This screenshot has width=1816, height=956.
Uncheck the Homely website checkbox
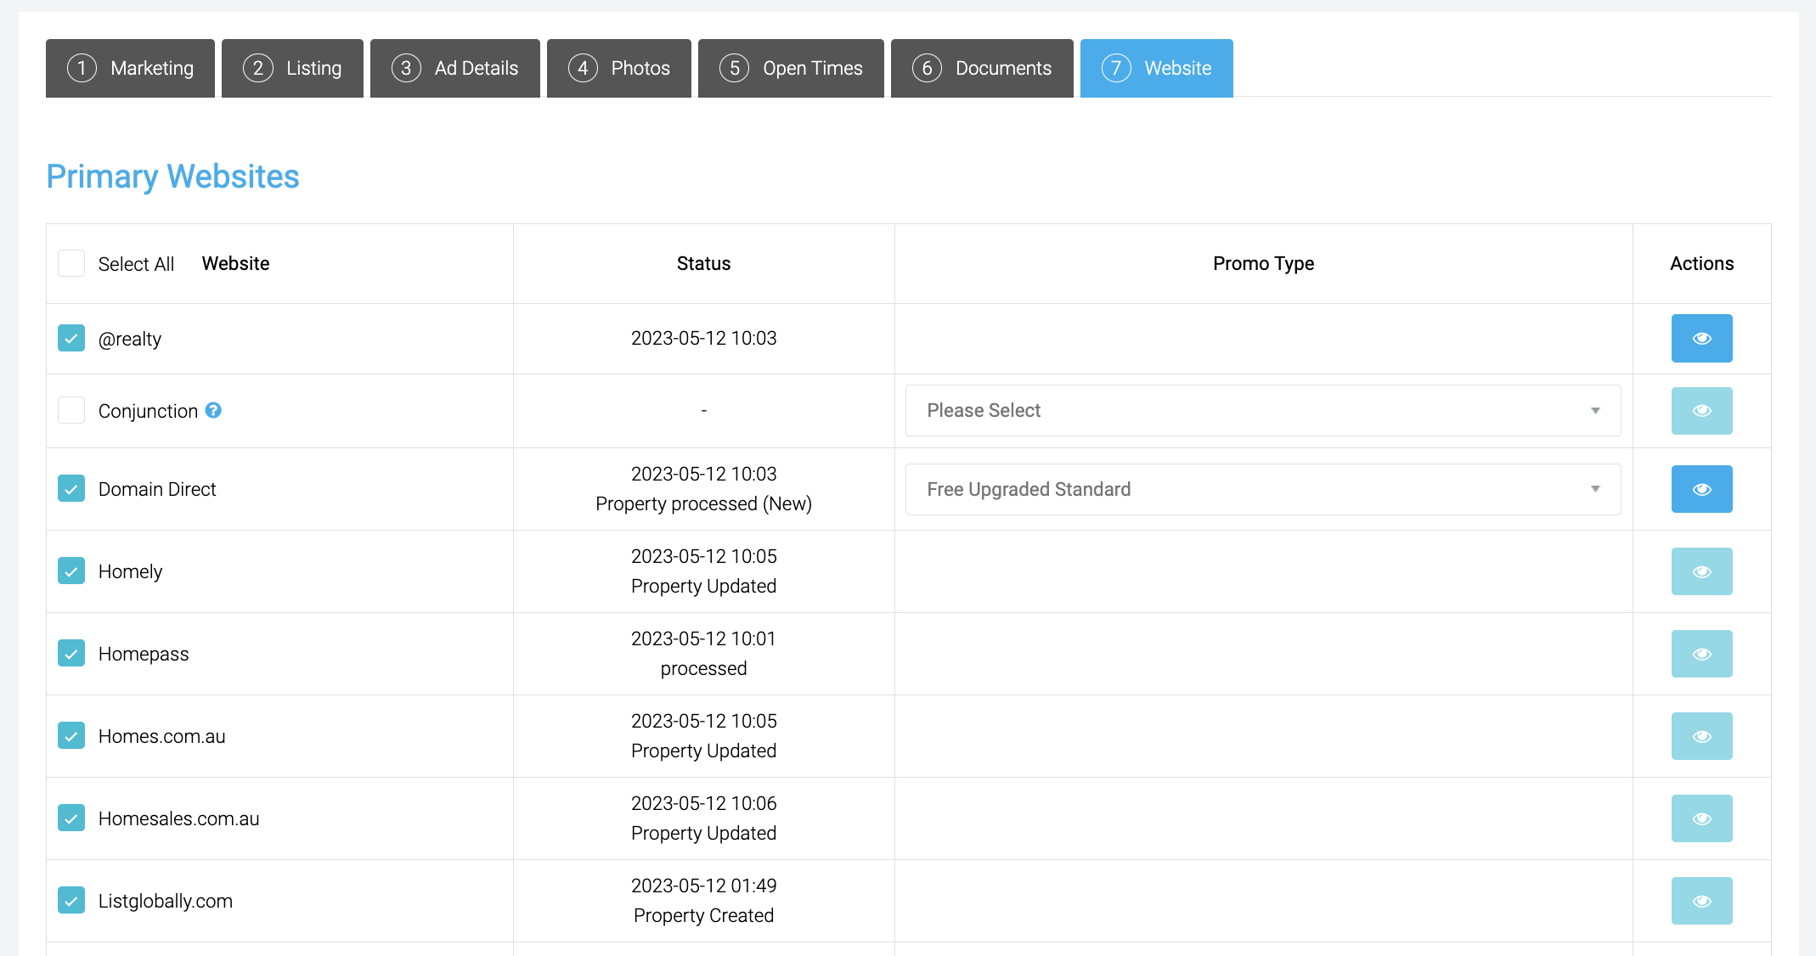pos(71,571)
